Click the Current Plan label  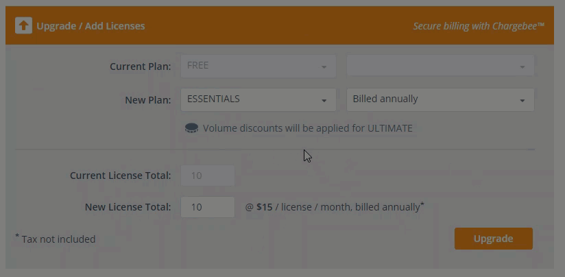(x=140, y=67)
